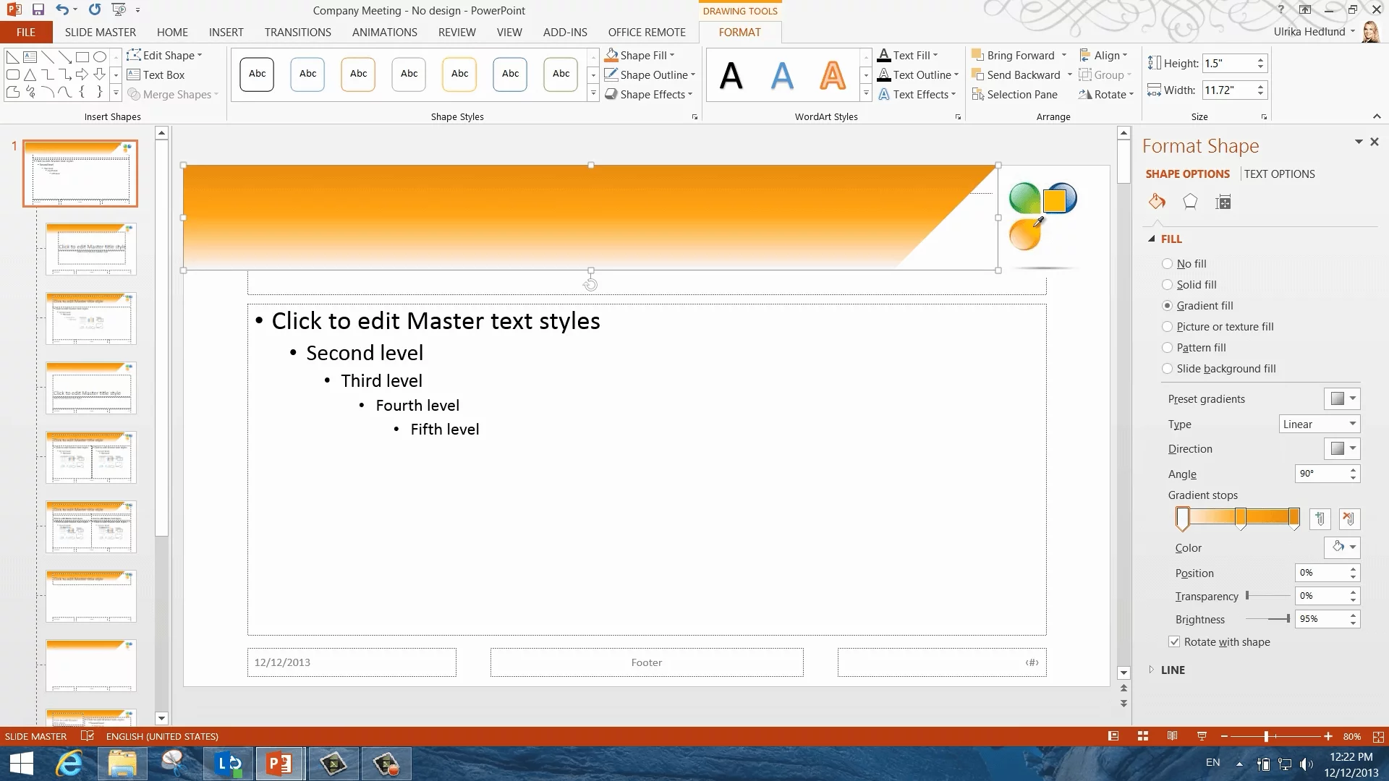
Task: Click the Fill & Line paint bucket icon
Action: 1157,202
